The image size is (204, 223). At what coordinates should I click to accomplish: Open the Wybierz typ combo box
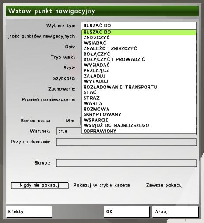pyautogui.click(x=138, y=26)
